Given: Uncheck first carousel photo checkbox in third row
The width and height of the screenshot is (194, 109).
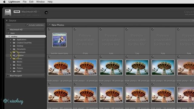Looking at the screenshot, I should [x=49, y=84].
